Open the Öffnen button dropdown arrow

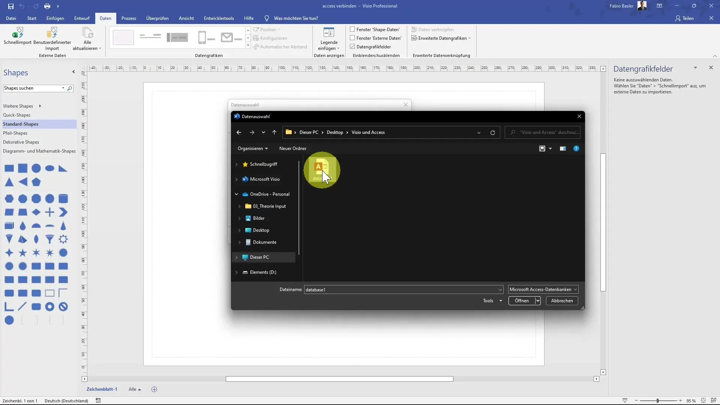(538, 301)
